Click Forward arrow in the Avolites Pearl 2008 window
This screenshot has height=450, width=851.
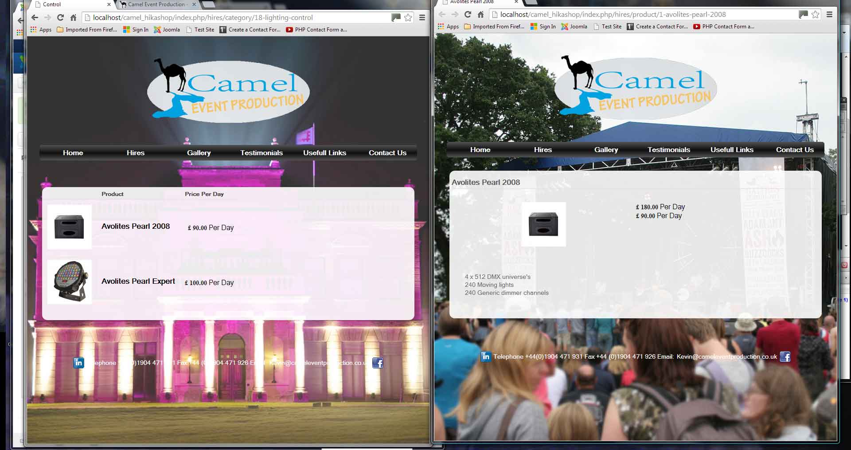[455, 14]
